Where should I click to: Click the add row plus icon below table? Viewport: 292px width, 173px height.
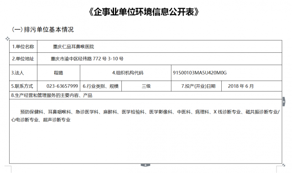[x=146, y=165]
